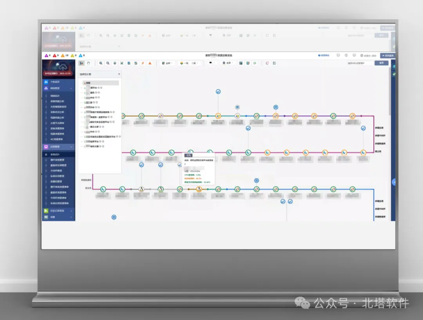Click the upper 宿主机 label on right
This screenshot has width=423, height=320.
[x=378, y=151]
